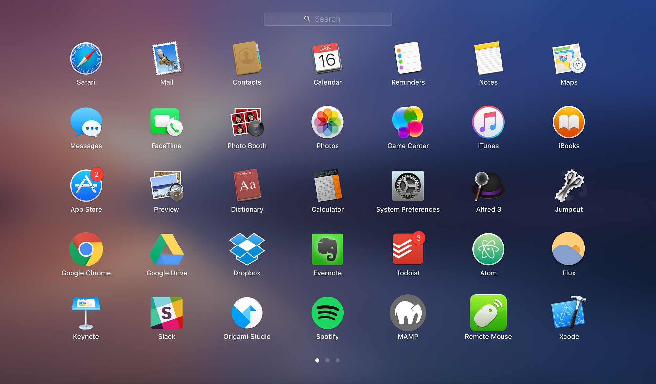Open the Dictionary app

tap(247, 185)
